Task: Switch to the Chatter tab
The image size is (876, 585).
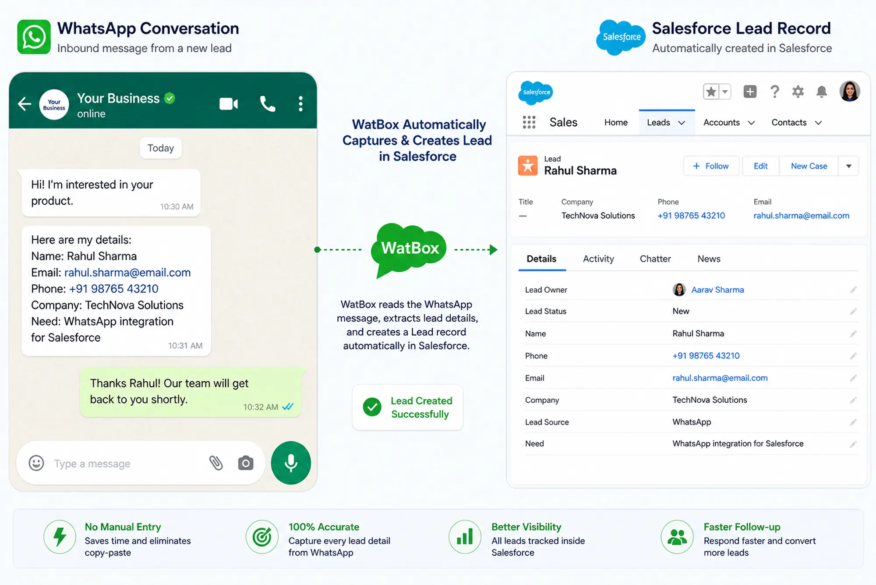Action: click(x=655, y=259)
